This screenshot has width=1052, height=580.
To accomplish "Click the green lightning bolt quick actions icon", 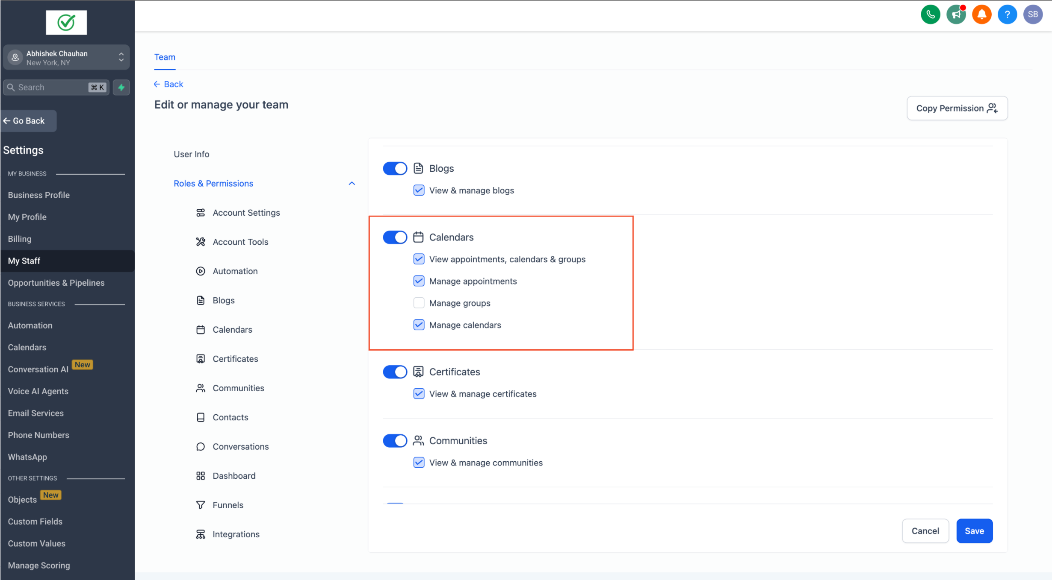I will (x=121, y=87).
